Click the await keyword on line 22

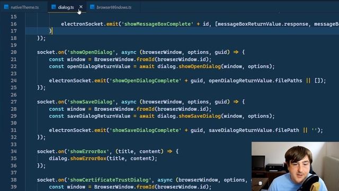[x=147, y=66]
